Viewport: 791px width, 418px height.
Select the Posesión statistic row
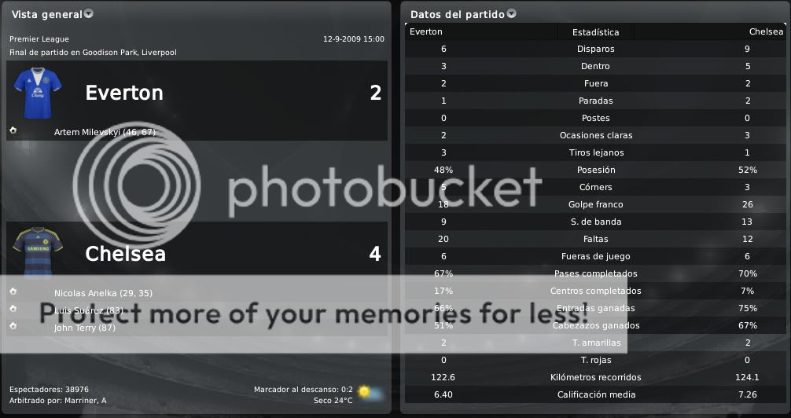click(x=595, y=170)
